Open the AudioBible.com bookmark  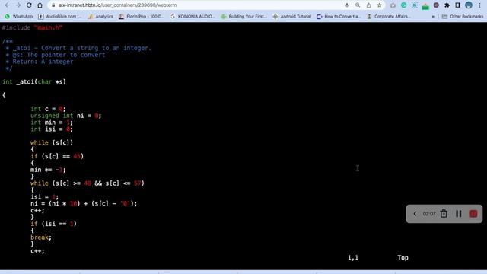coord(60,17)
